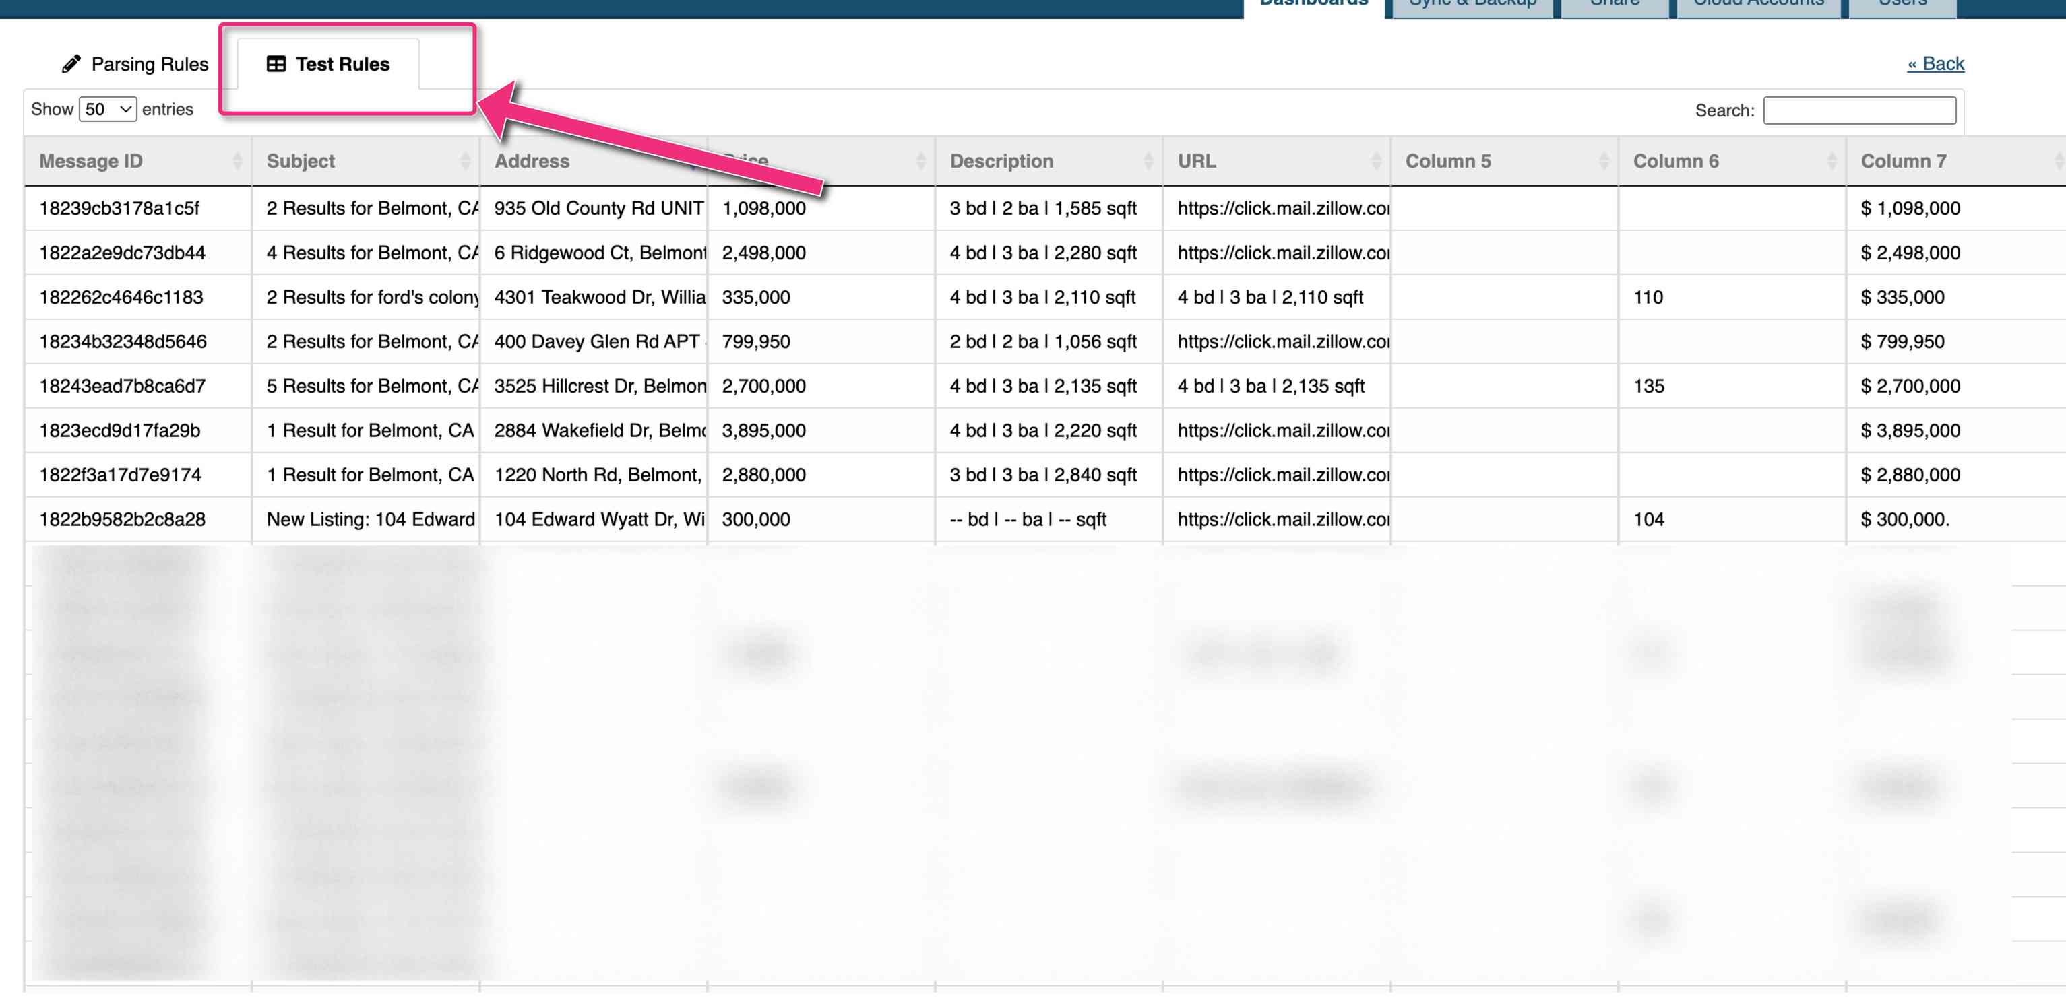Click URL cell '4 bd | 3 ba | 2,110 sqft'

pos(1270,297)
